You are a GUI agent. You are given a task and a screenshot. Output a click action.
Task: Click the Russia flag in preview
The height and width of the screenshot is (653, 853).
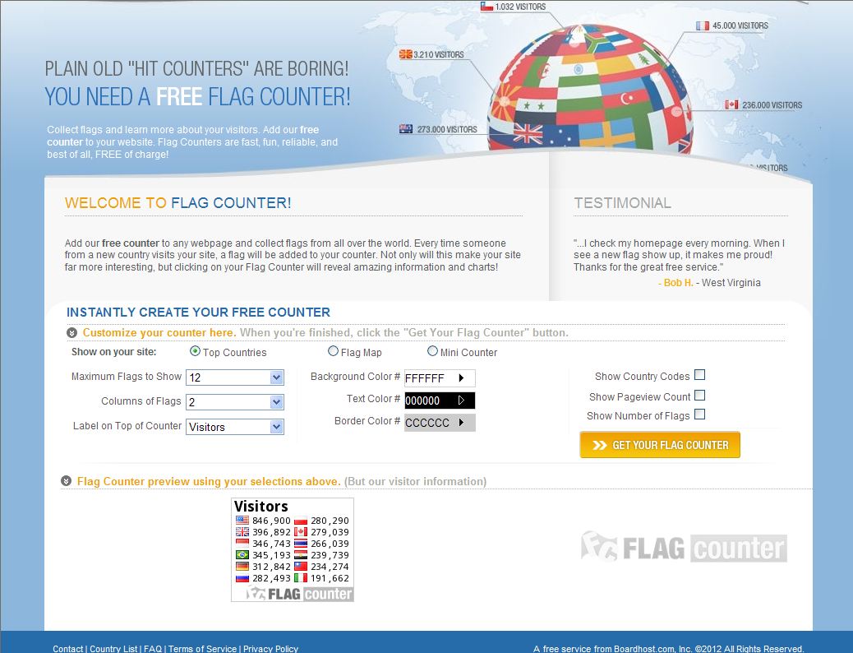click(242, 578)
